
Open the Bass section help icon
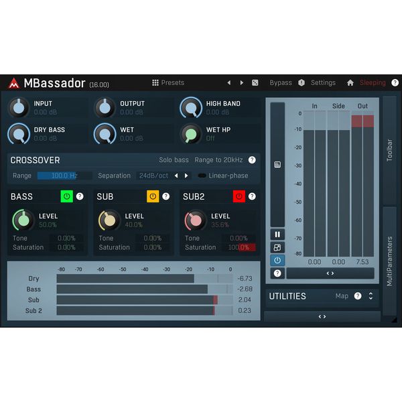(x=80, y=196)
